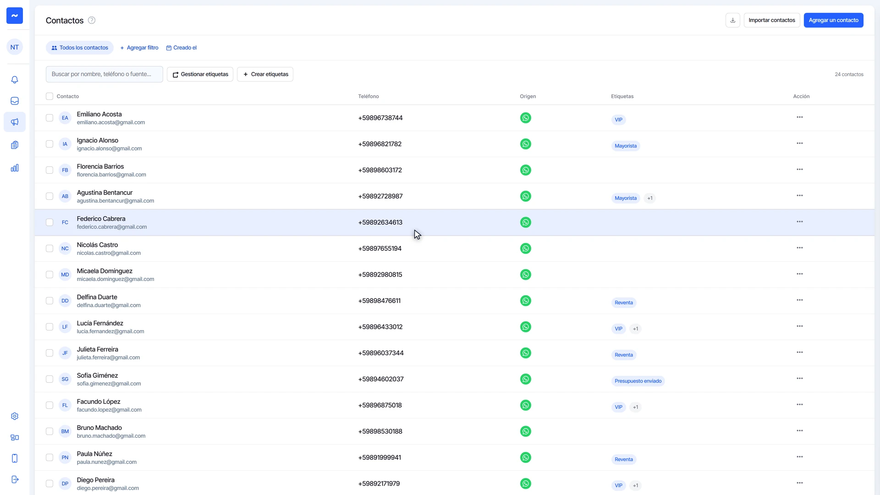Expand +1 tags for Agustina Bentancur

pos(650,198)
